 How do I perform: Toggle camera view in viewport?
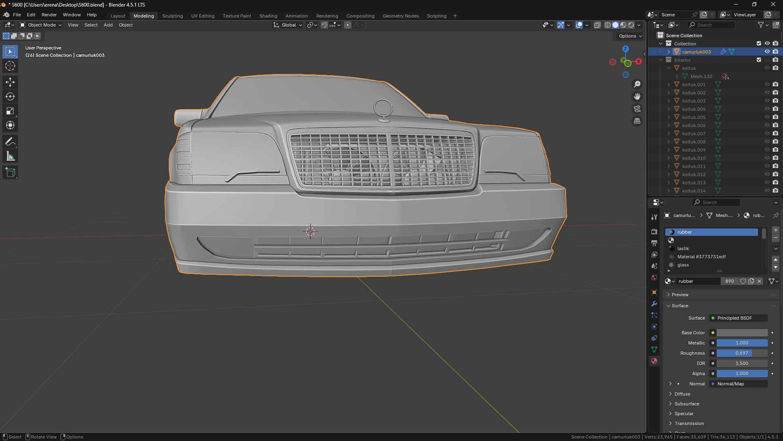pos(637,109)
